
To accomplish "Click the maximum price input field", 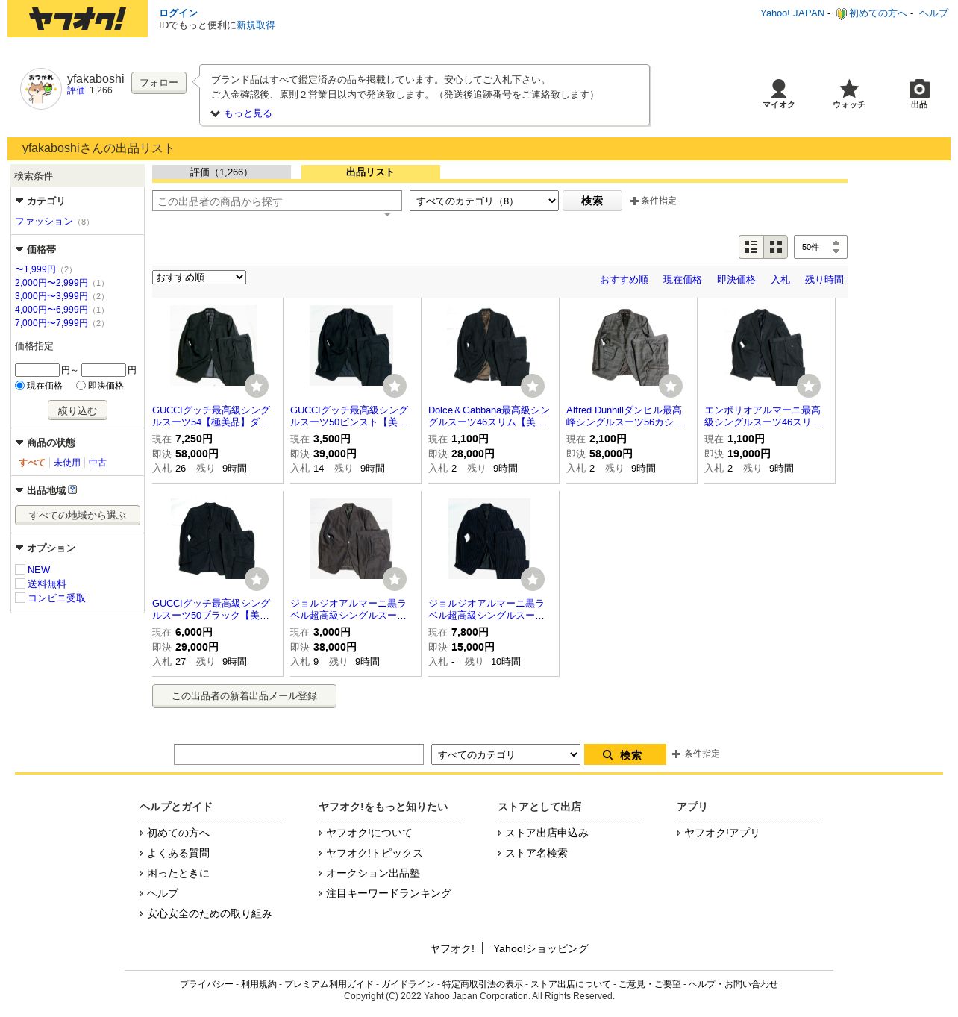I will 104,370.
